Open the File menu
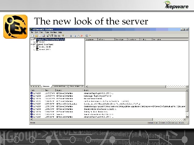This screenshot has height=145, width=194. point(32,32)
